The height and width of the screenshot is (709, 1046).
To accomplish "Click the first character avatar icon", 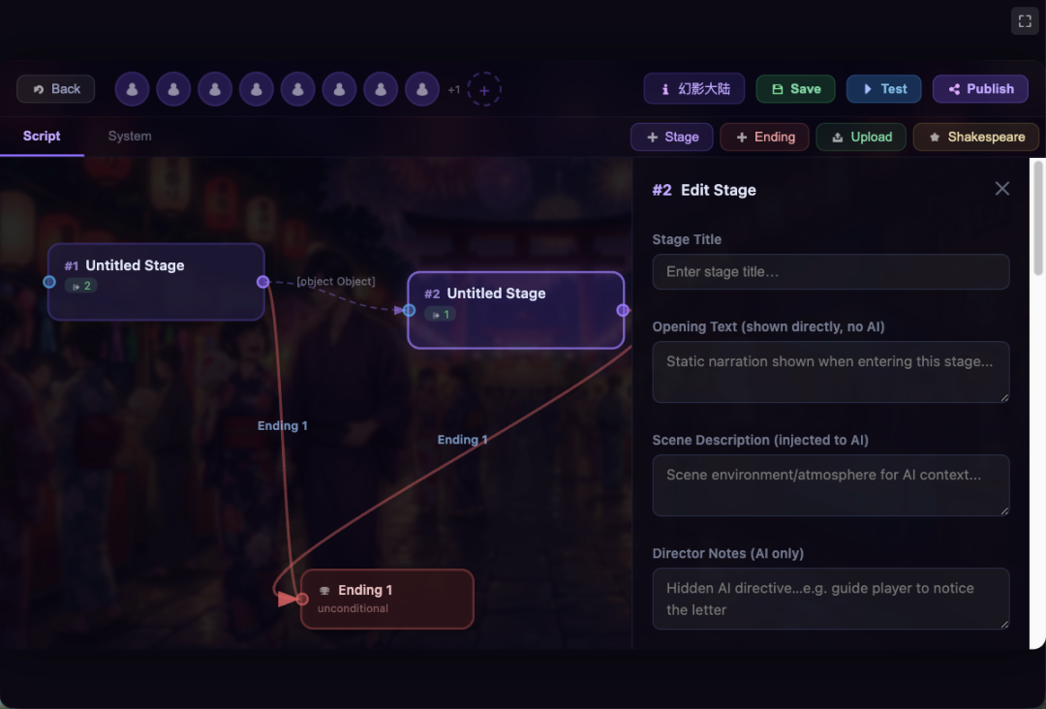I will coord(132,89).
